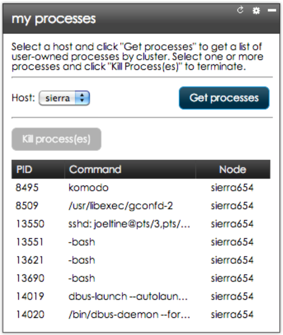This screenshot has height=335, width=283.
Task: Open the settings gear icon
Action: point(256,11)
